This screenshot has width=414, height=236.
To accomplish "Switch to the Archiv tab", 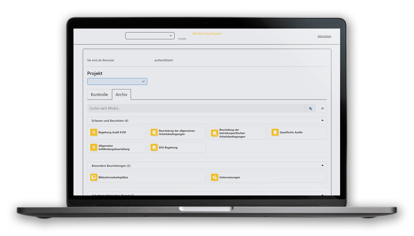I will click(122, 94).
